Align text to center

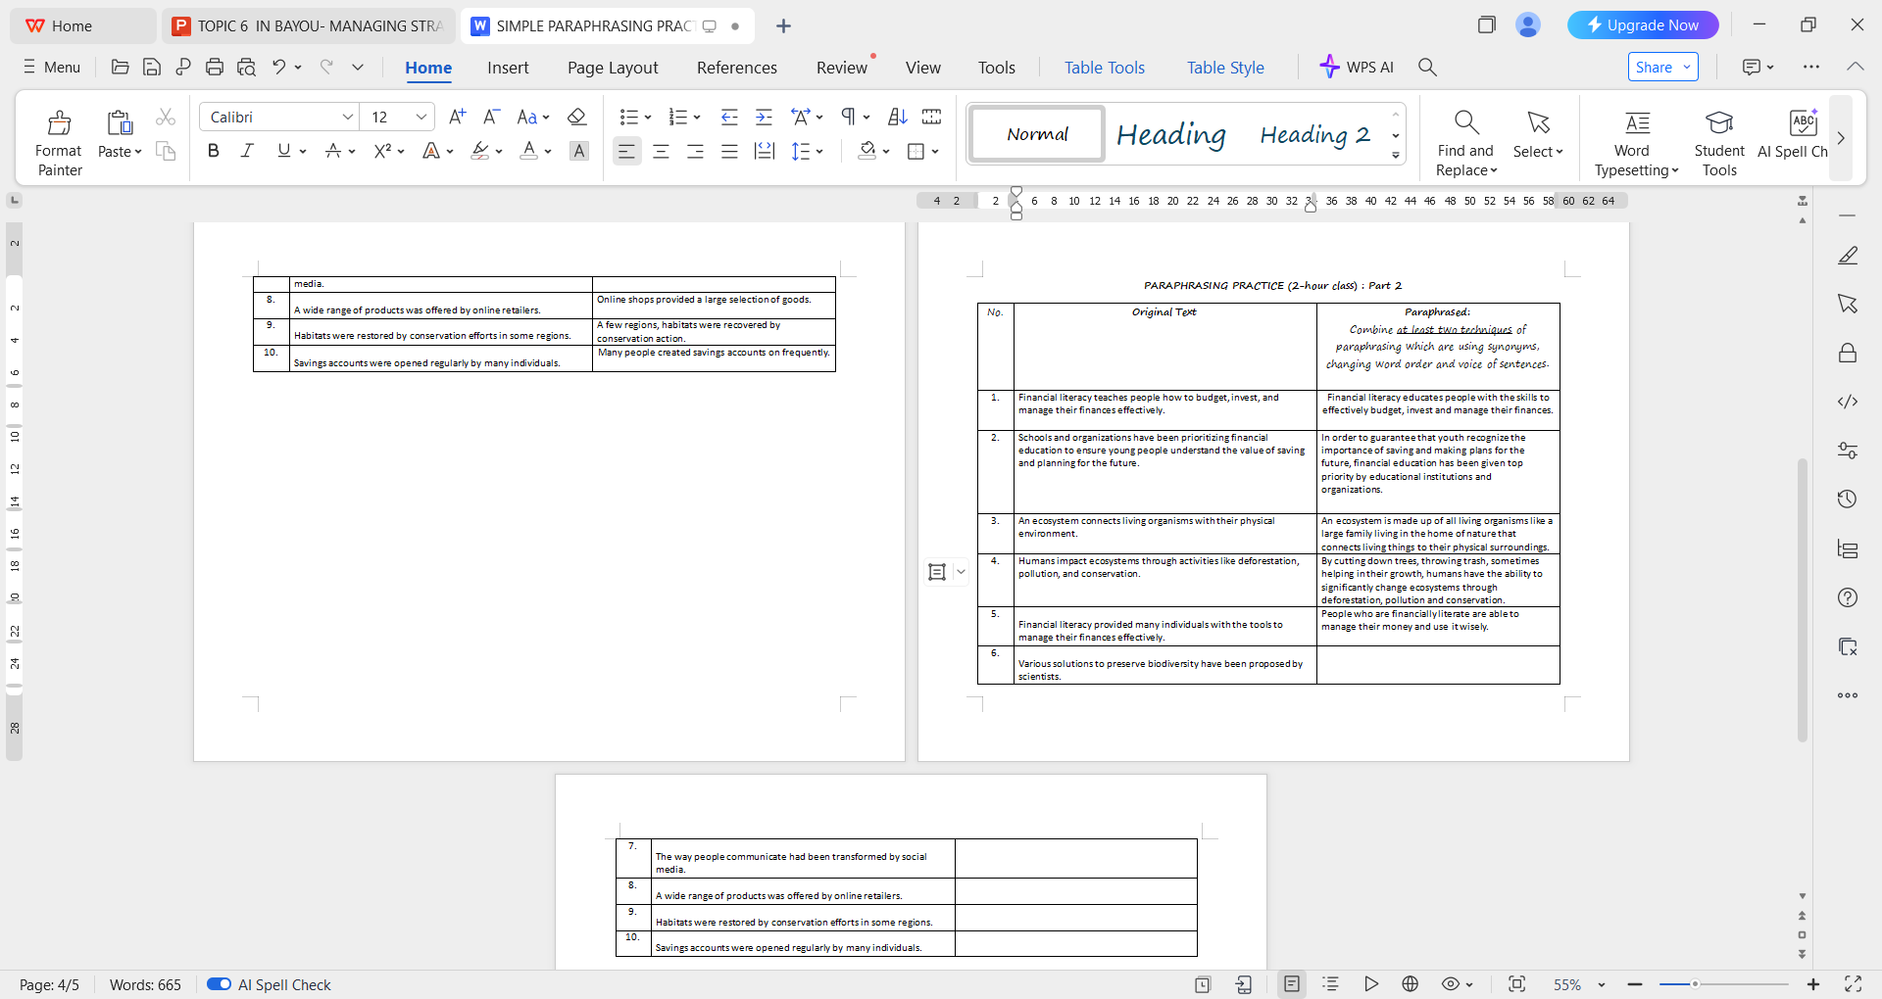click(x=662, y=151)
